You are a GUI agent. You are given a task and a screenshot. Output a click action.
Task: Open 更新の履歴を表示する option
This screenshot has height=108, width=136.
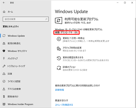[73, 57]
